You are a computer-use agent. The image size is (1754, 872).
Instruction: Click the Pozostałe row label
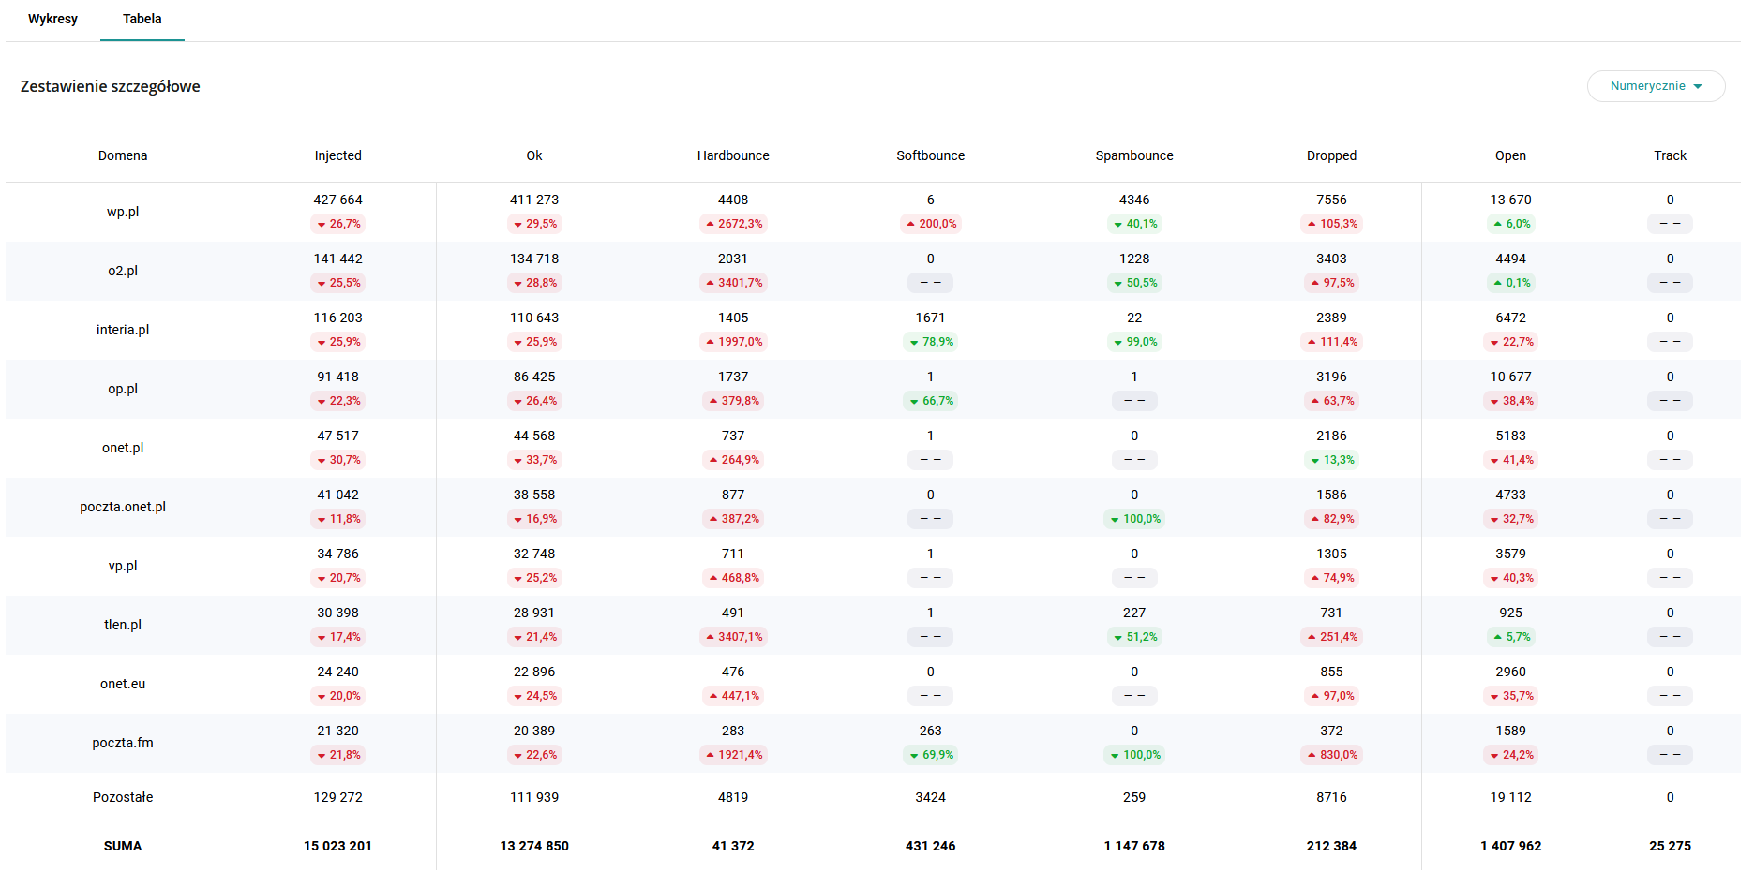(123, 797)
